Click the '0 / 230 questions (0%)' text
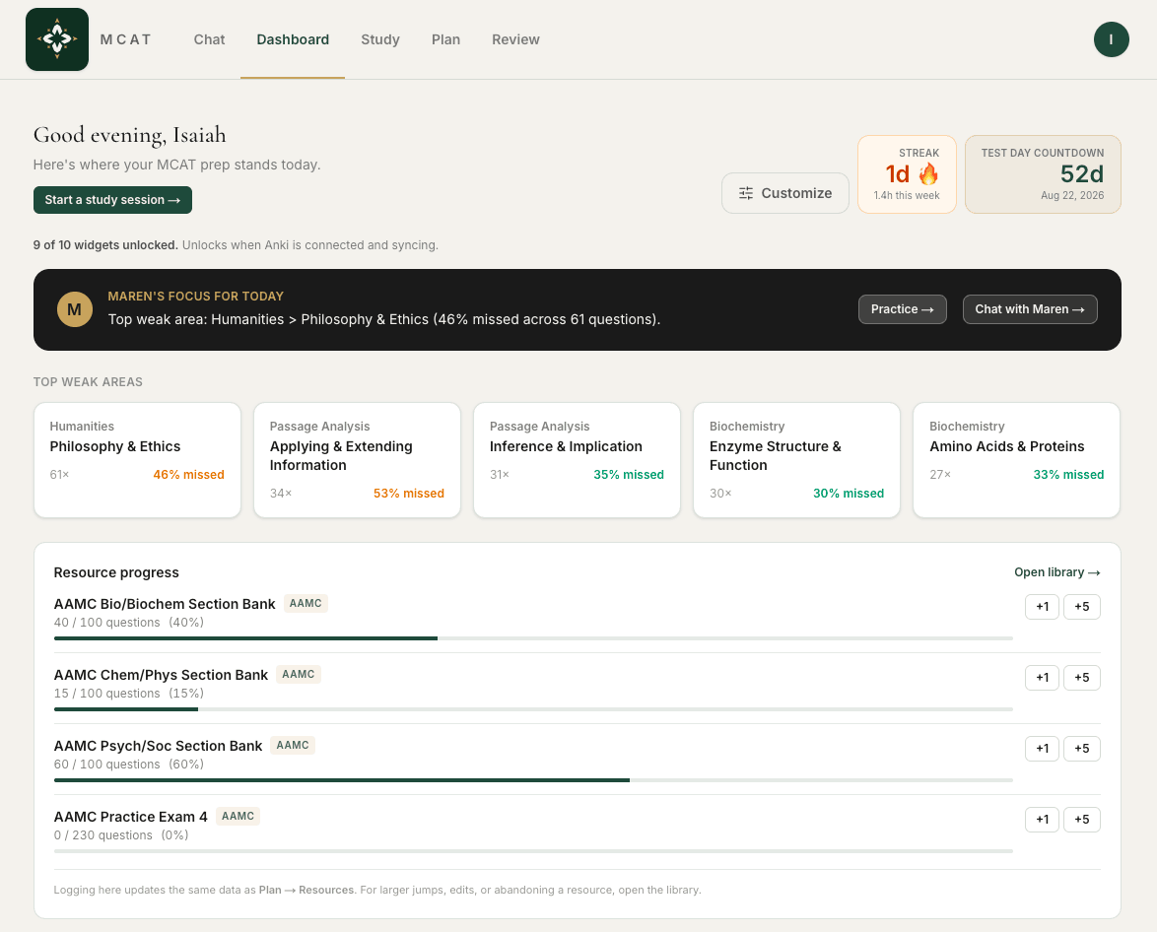The width and height of the screenshot is (1157, 932). (x=121, y=834)
